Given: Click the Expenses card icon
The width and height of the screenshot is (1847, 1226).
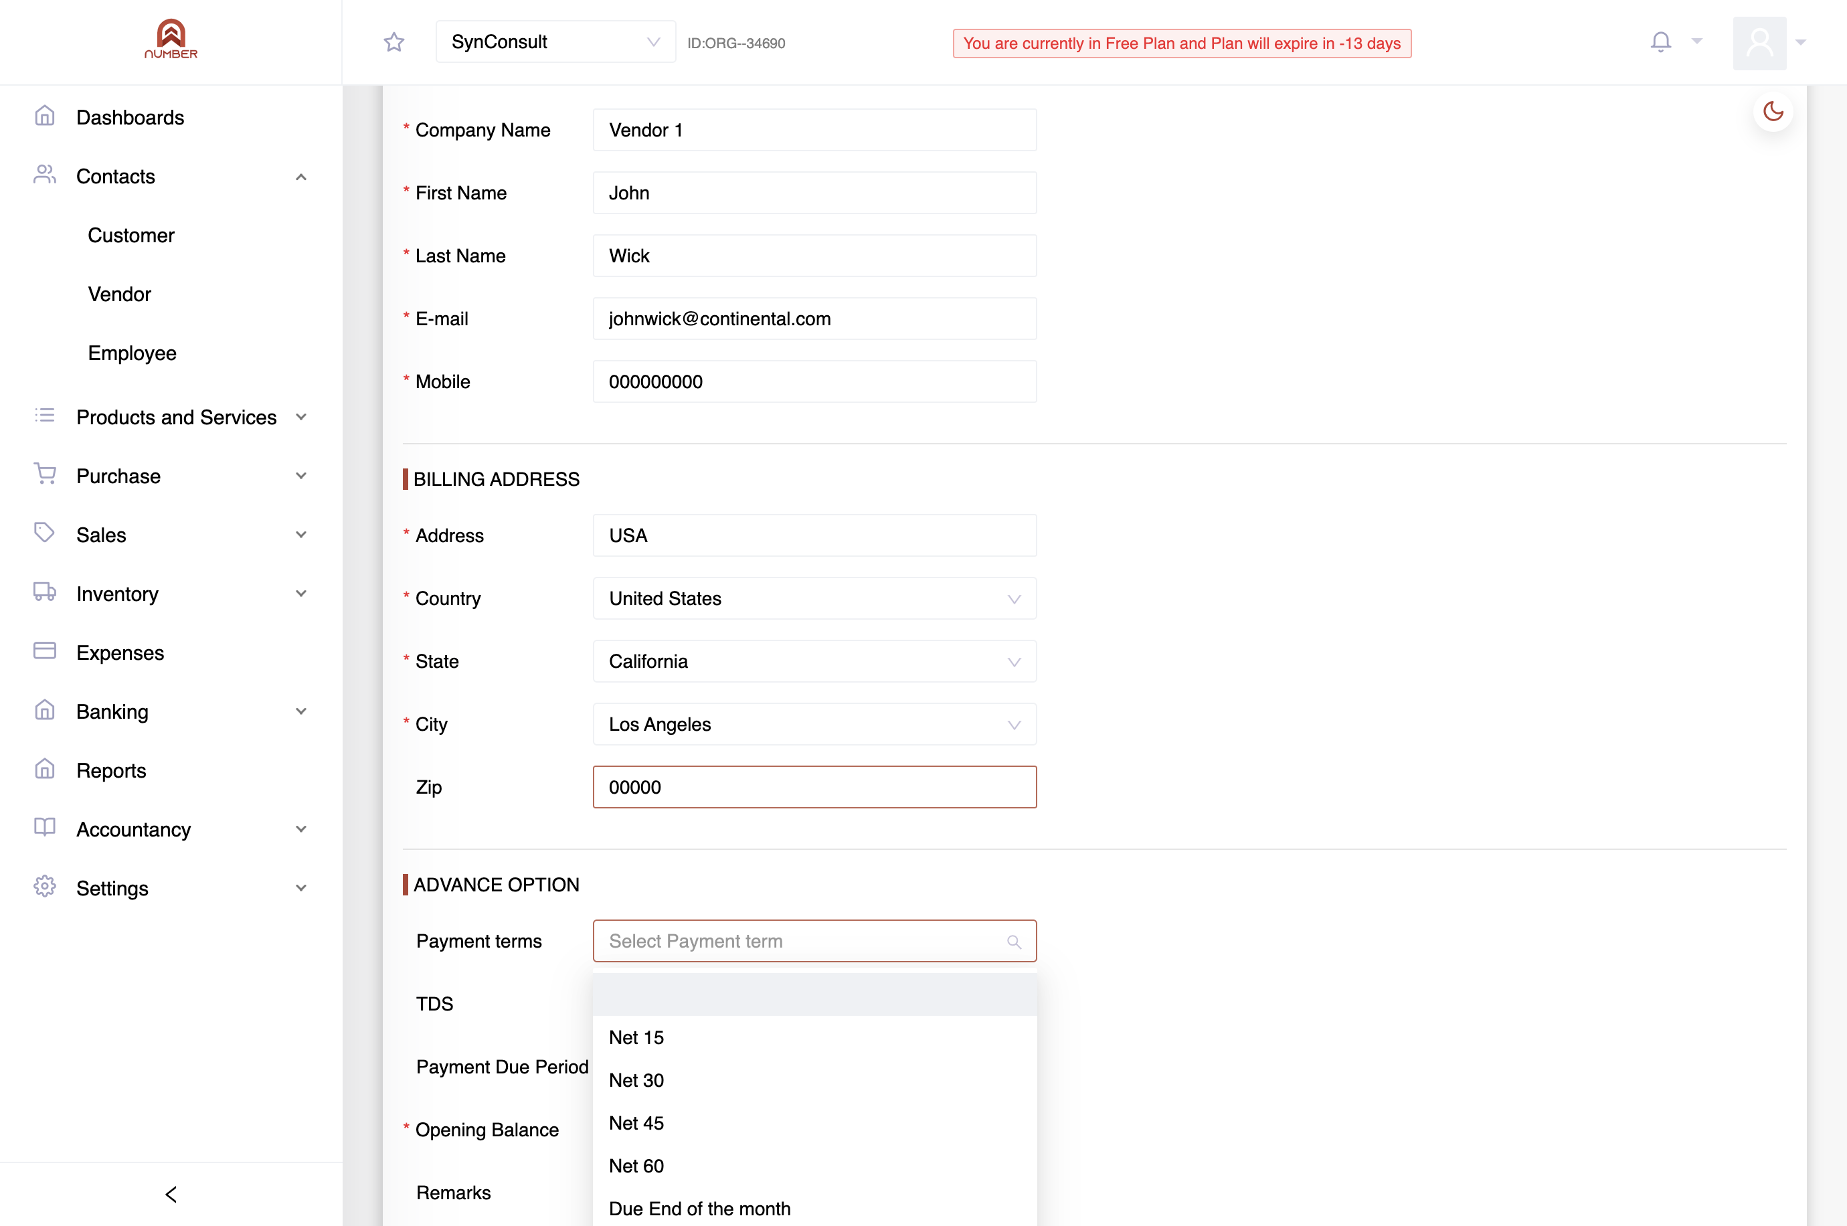Looking at the screenshot, I should coord(45,650).
